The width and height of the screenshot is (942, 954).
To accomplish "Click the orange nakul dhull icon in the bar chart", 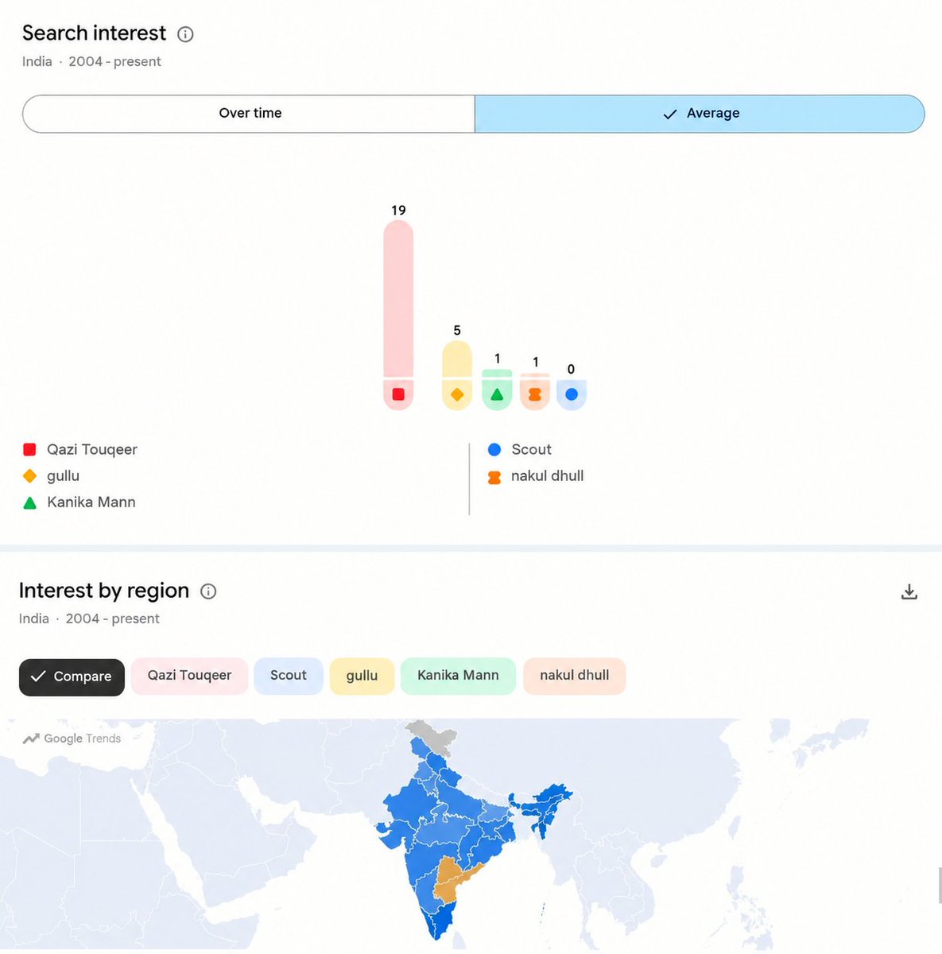I will click(535, 394).
